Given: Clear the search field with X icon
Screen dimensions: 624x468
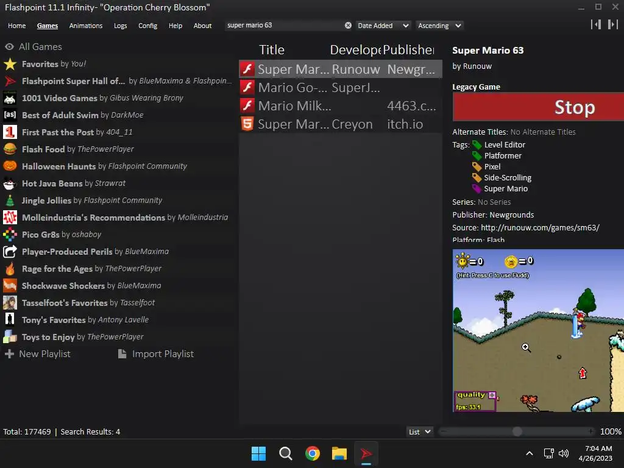Looking at the screenshot, I should pyautogui.click(x=348, y=26).
